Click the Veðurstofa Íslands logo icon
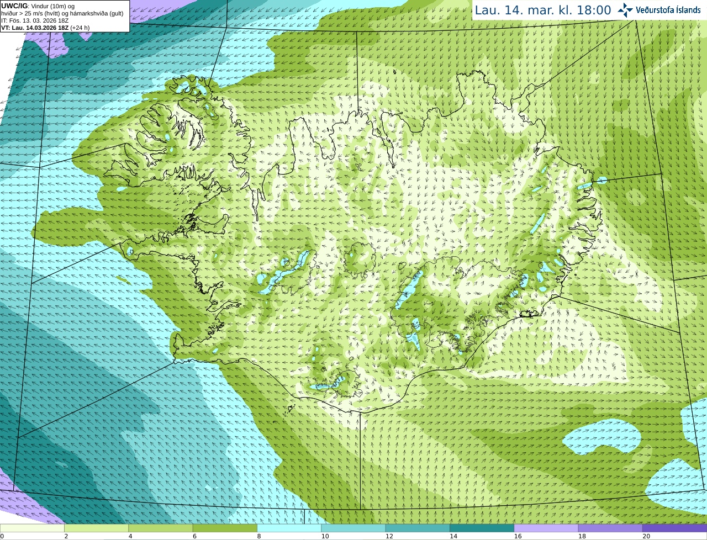This screenshot has width=707, height=540. point(625,10)
